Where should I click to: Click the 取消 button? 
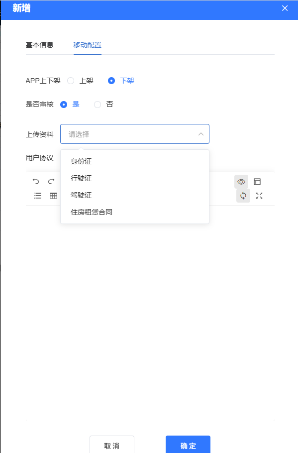[112, 445]
